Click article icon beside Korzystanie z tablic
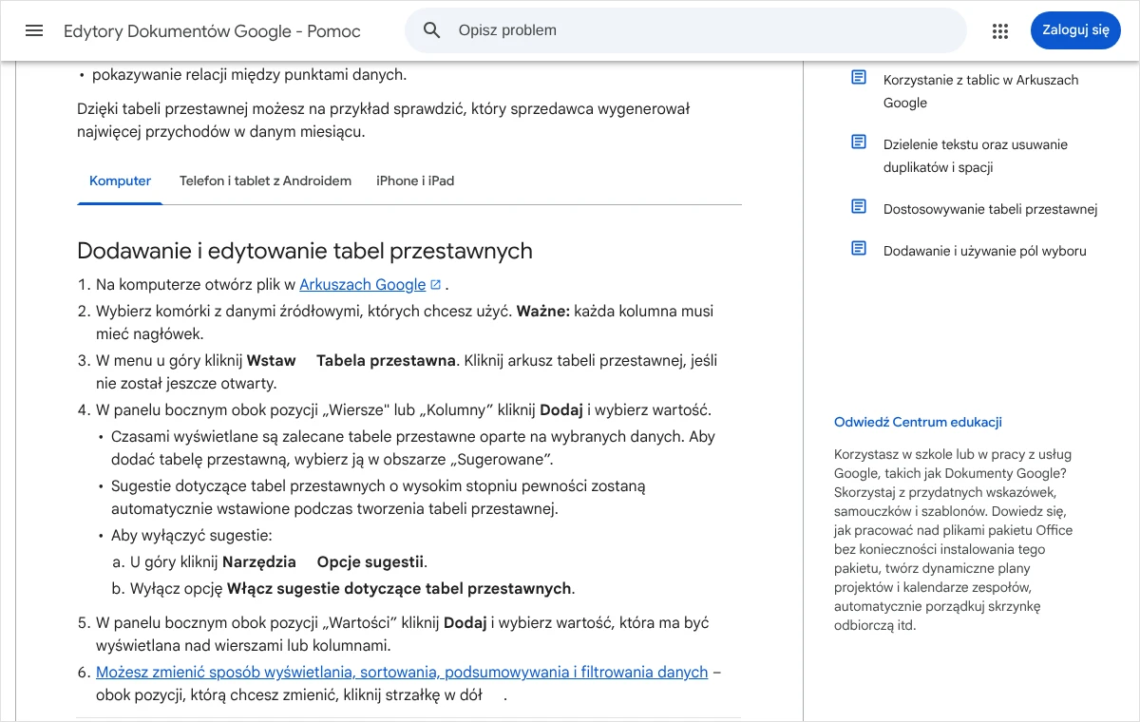Screen dimensions: 1140x722 coord(859,77)
